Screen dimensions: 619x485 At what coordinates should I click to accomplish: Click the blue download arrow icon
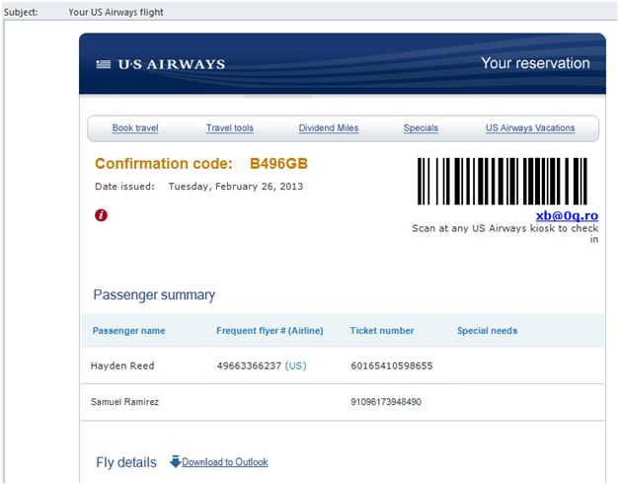pyautogui.click(x=176, y=461)
